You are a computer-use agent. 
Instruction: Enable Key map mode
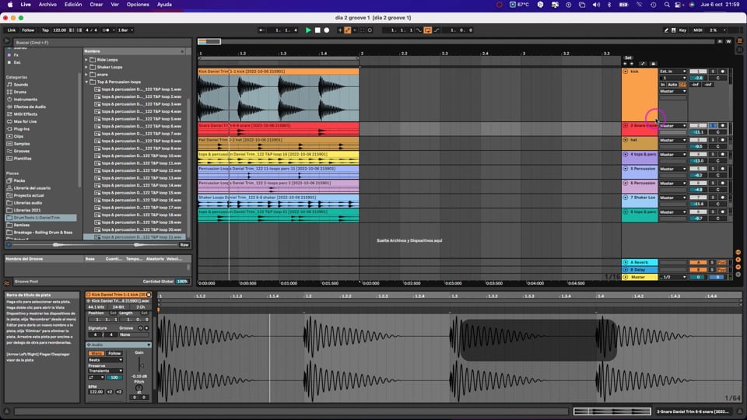click(682, 30)
